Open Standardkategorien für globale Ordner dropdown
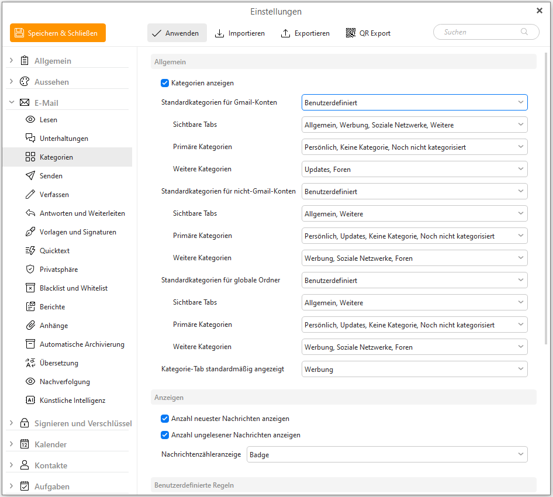This screenshot has height=497, width=553. click(x=414, y=280)
